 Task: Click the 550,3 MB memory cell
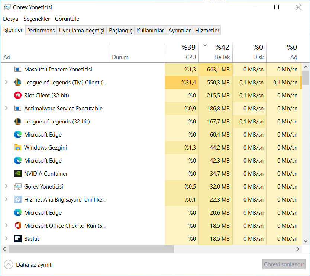(x=216, y=83)
